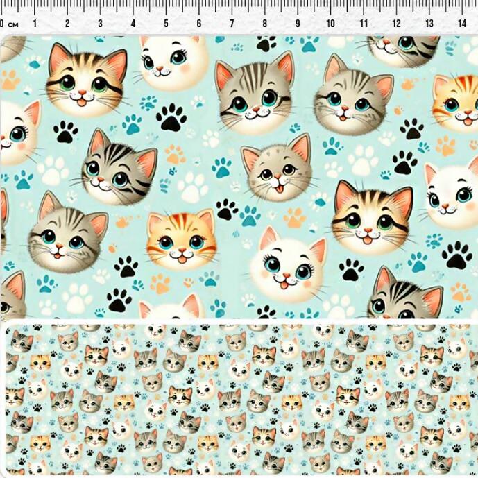
Task: Select the number 12 on the ruler
Action: [396, 24]
